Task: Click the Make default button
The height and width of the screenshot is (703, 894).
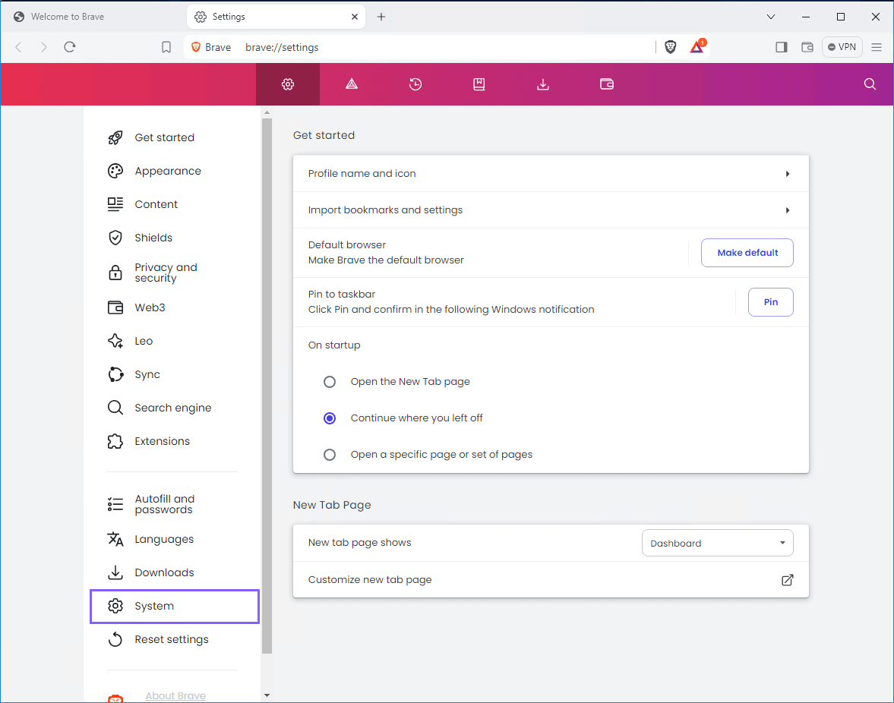Action: pos(747,253)
